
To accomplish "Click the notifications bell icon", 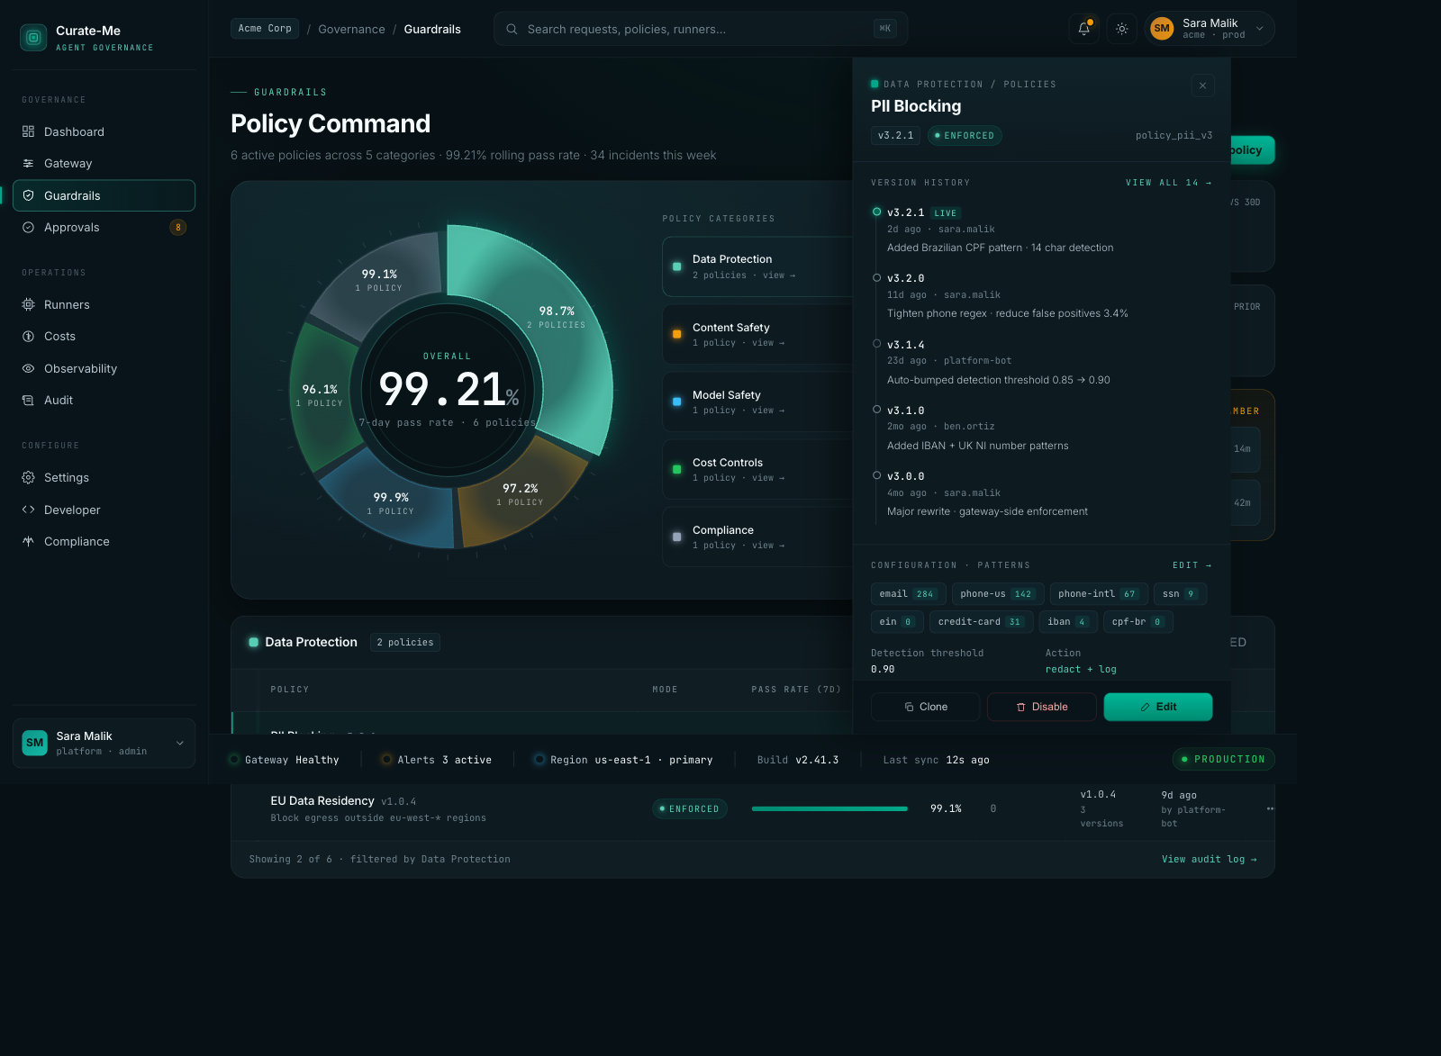I will click(x=1083, y=29).
